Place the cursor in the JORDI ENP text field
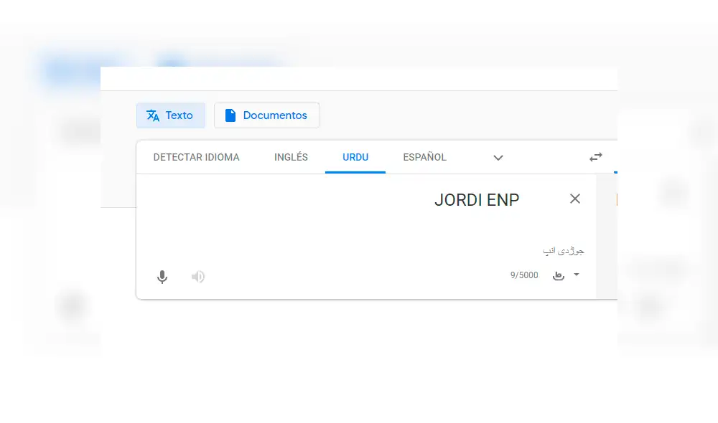718x423 pixels. click(477, 200)
